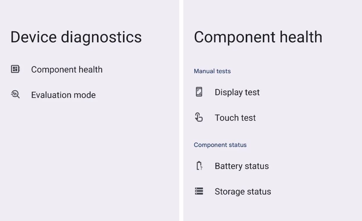Click the pulse-magnifier icon for Evaluation mode
The height and width of the screenshot is (221, 362).
[15, 95]
